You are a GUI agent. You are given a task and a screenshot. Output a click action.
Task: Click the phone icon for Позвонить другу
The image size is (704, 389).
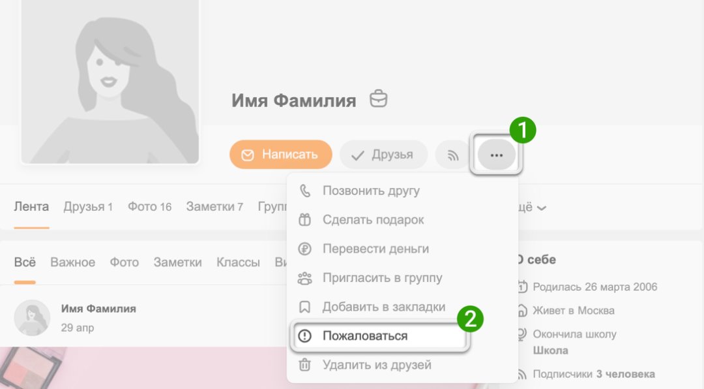tap(304, 191)
